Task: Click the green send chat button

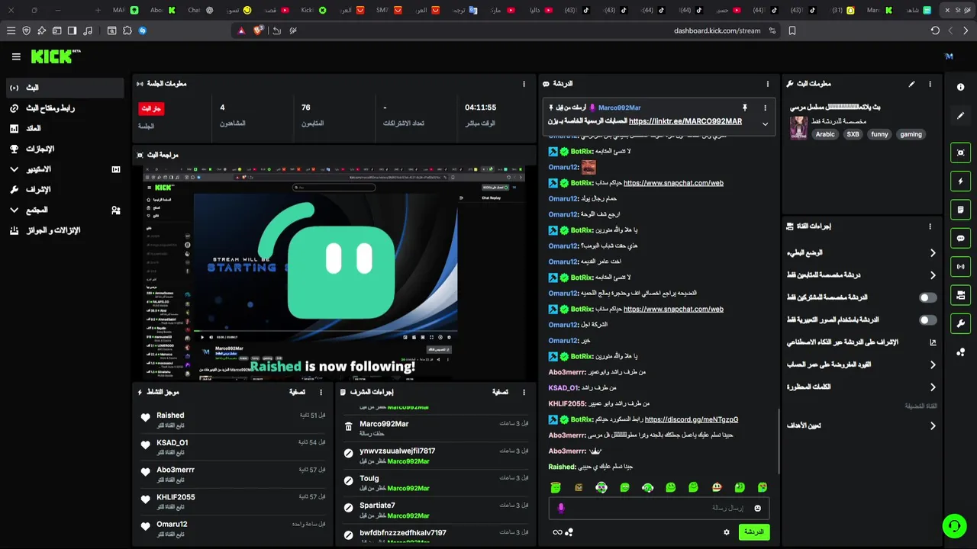Action: 753,532
